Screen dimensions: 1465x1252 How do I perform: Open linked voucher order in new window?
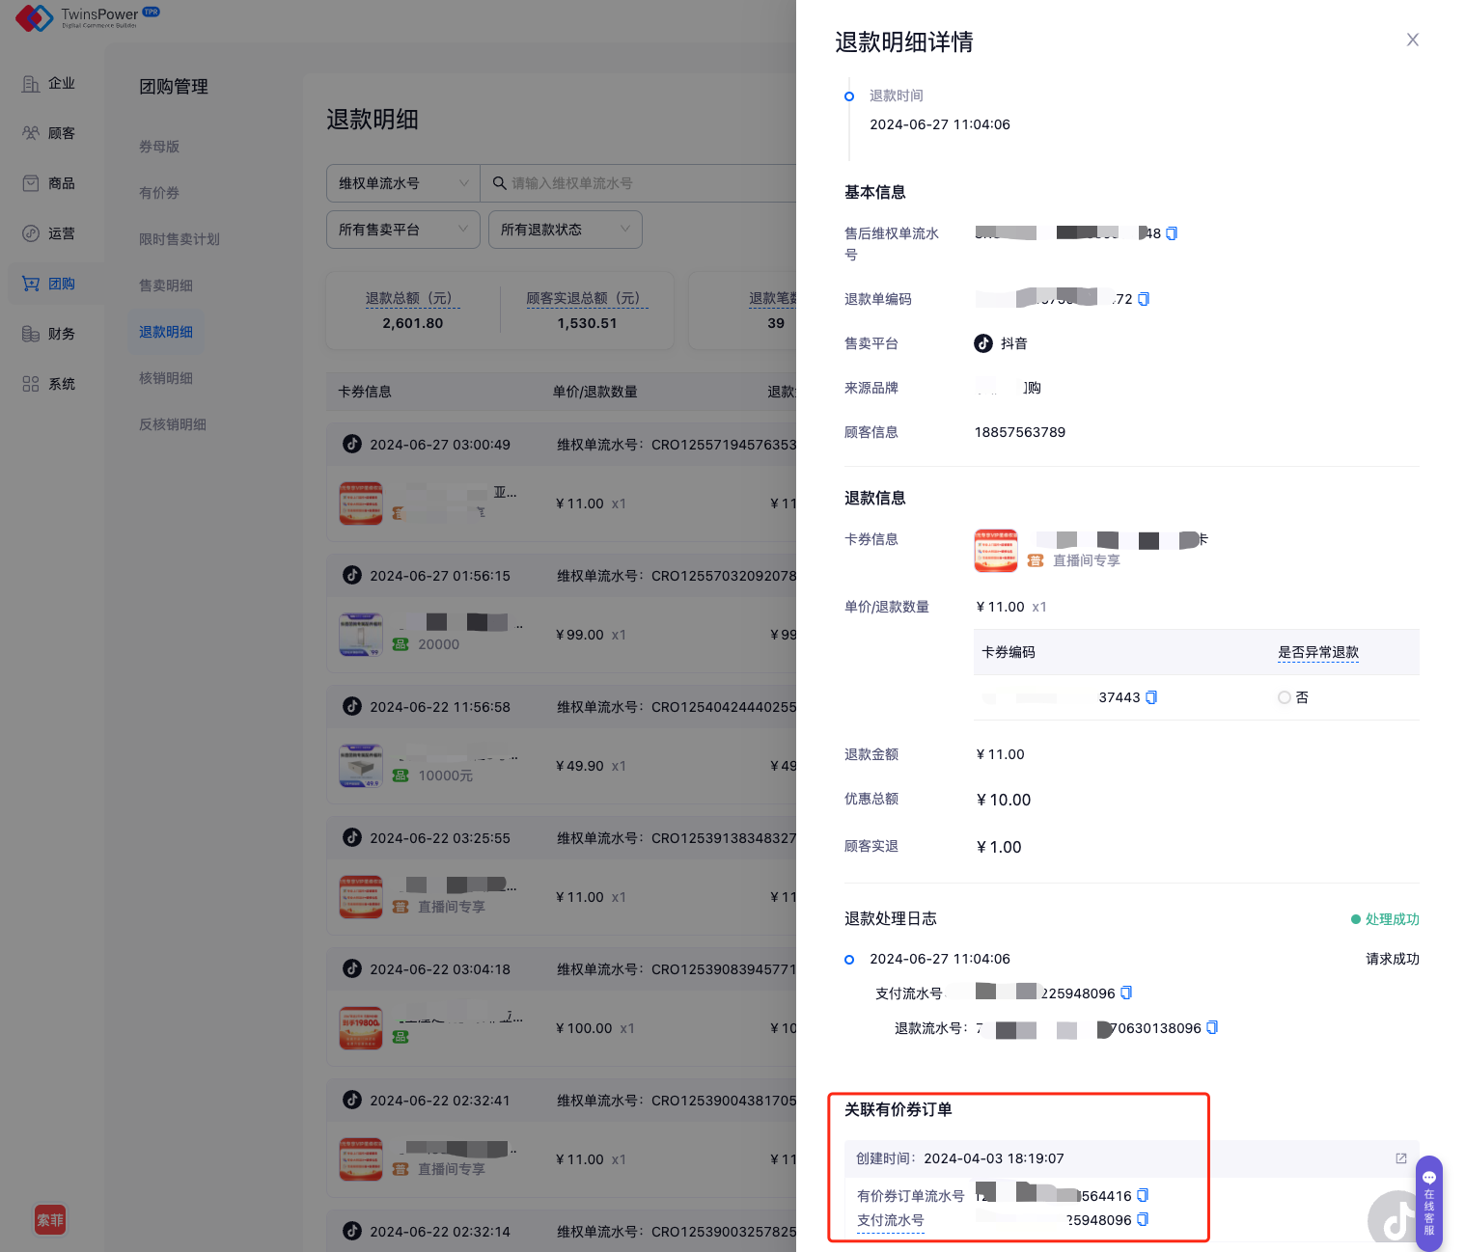(x=1400, y=1158)
